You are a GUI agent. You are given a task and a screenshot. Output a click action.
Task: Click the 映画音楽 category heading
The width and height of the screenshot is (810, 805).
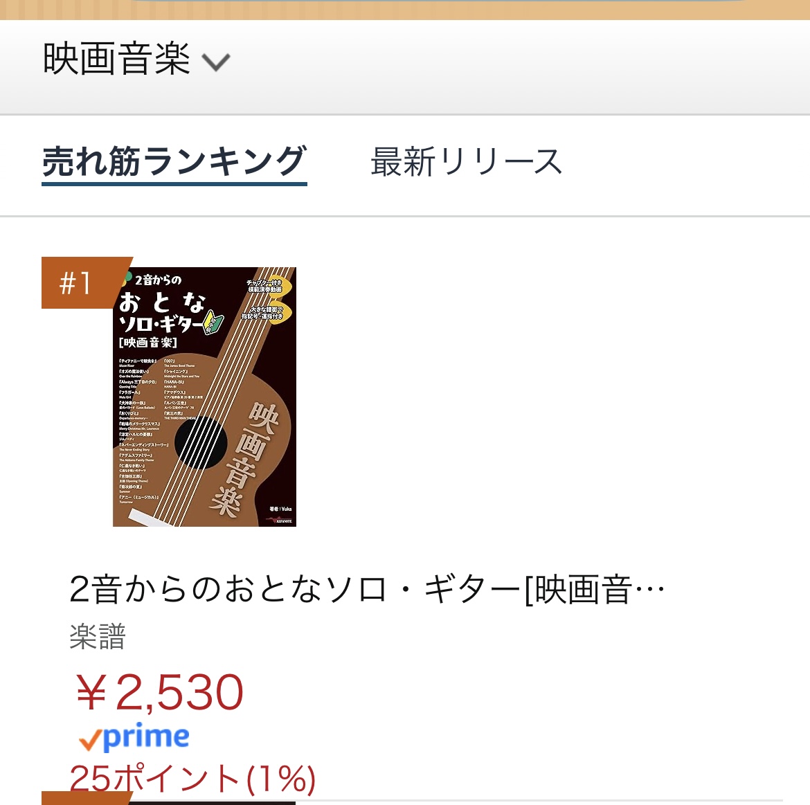[116, 60]
